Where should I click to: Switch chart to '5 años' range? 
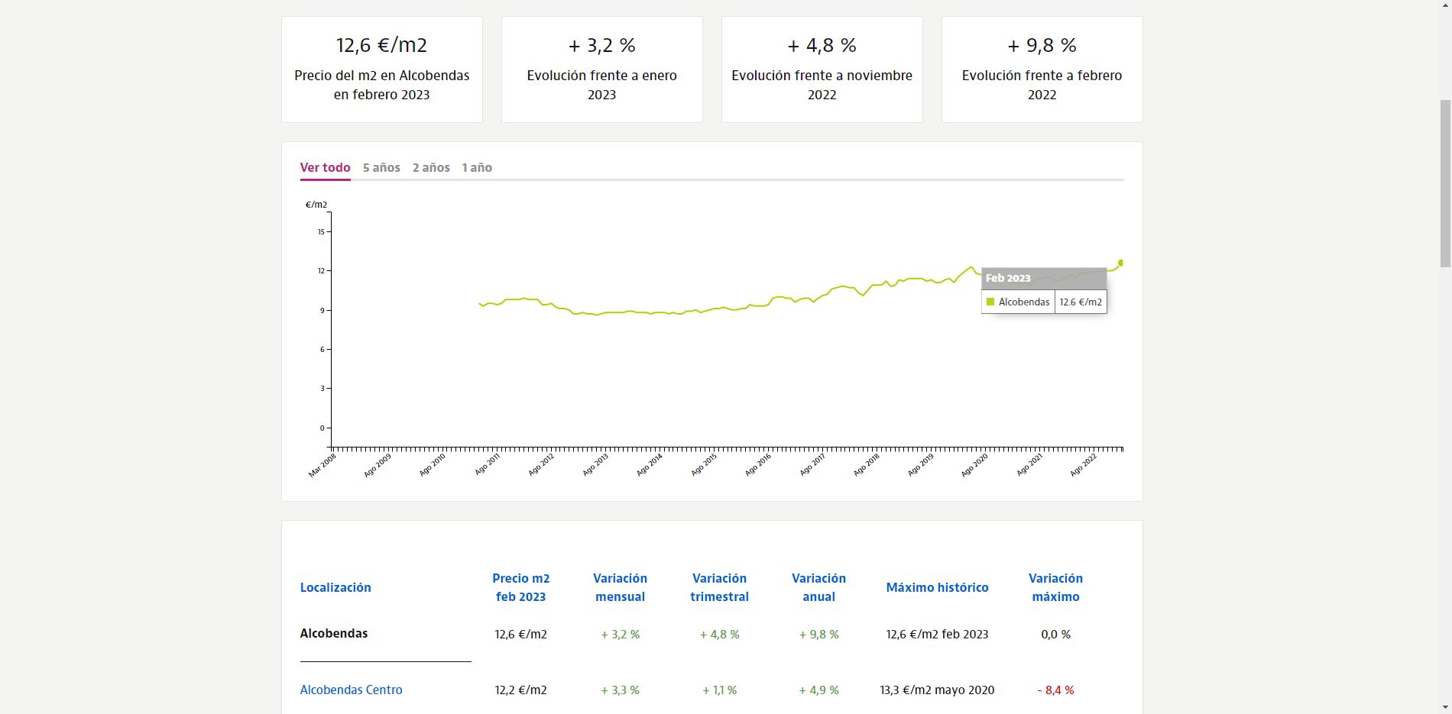click(381, 167)
